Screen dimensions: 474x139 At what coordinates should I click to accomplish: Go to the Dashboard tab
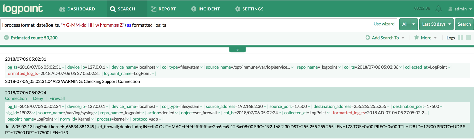(77, 9)
